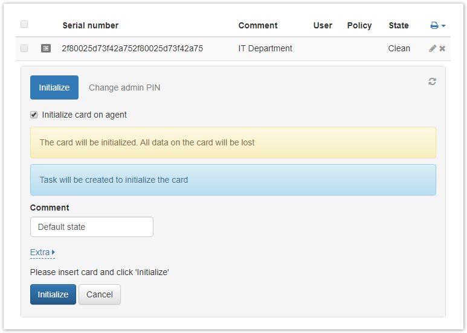Viewport: 467px width, 333px height.
Task: Click the Policy column header
Action: point(359,25)
